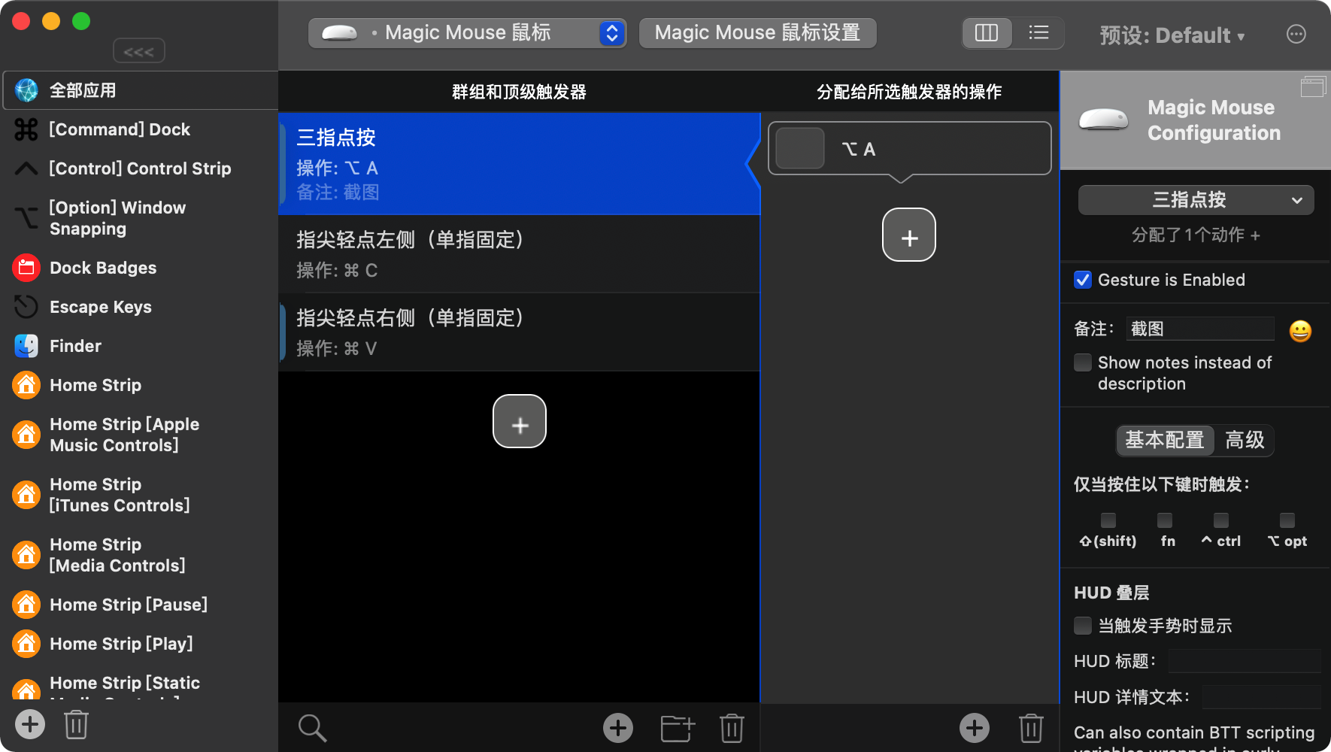Open [Command] Dock sidebar entry
1331x752 pixels.
pyautogui.click(x=139, y=129)
